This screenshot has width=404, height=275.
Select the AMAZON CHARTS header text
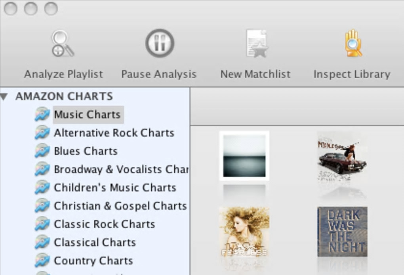click(x=64, y=96)
